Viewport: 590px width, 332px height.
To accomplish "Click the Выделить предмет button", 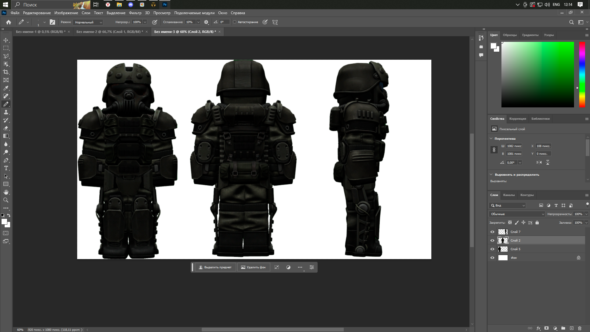I will click(x=215, y=267).
